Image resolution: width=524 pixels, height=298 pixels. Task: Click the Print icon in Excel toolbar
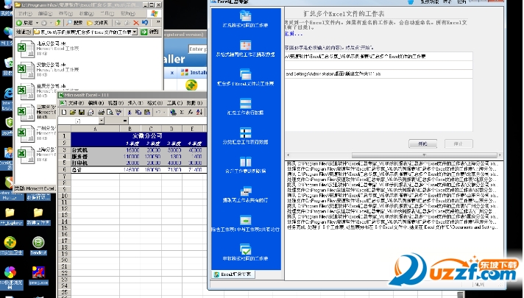(x=102, y=113)
